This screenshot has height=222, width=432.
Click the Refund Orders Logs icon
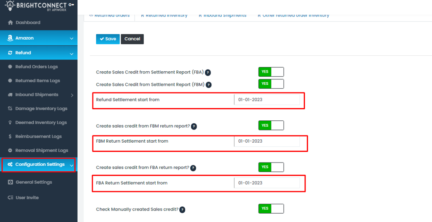(x=10, y=67)
